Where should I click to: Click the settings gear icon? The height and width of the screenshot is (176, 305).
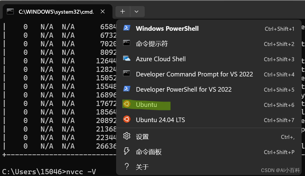pyautogui.click(x=127, y=136)
